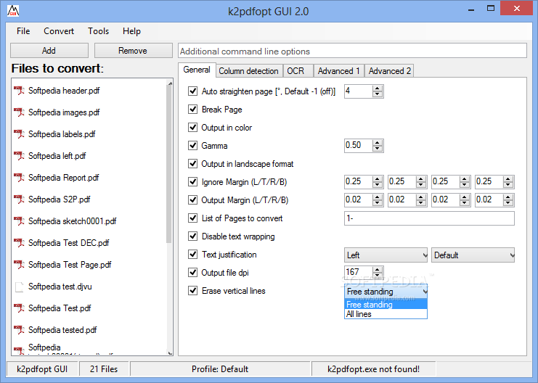Click PDF icon of Softpedia images.pdf

coord(19,112)
